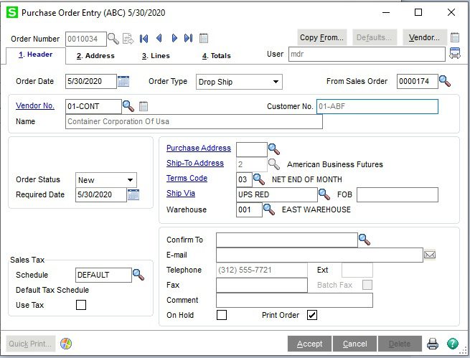Uncheck the Print Order checkbox

click(x=312, y=315)
